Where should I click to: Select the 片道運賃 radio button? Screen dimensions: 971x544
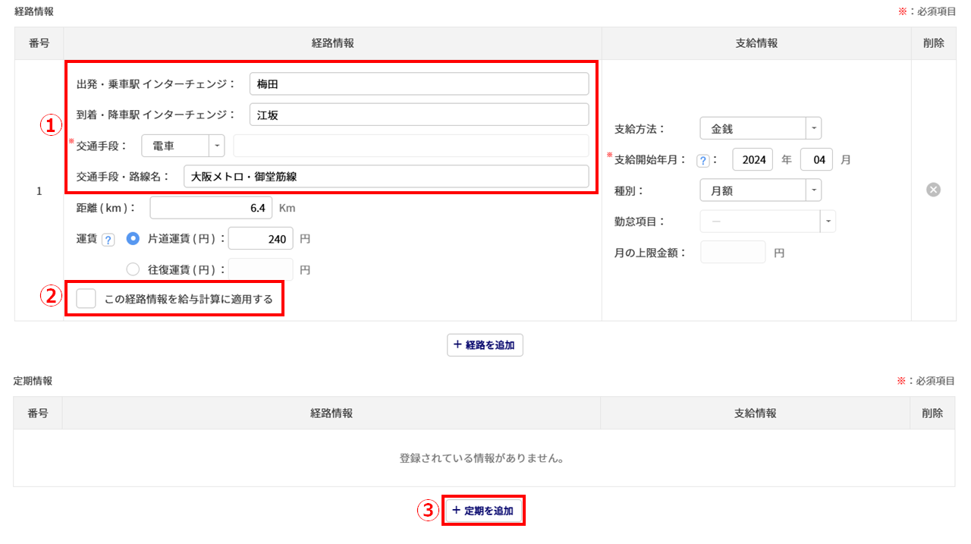(x=133, y=239)
